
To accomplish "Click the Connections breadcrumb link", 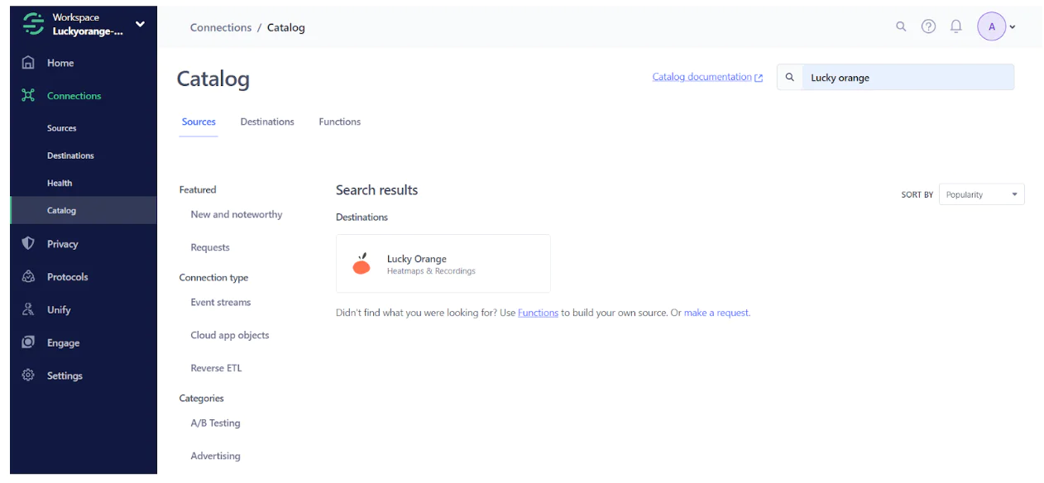I will pyautogui.click(x=220, y=26).
